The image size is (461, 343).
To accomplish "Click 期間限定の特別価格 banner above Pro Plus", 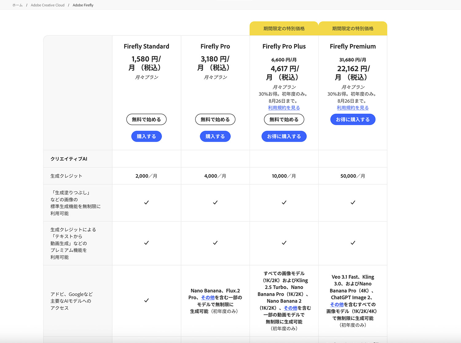I will point(284,29).
